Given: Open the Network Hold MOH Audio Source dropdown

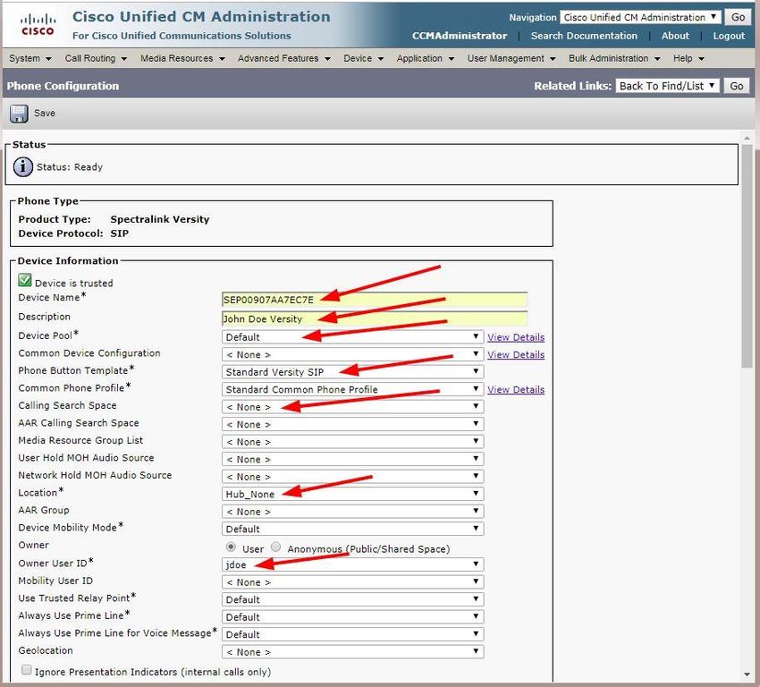Looking at the screenshot, I should coord(352,477).
